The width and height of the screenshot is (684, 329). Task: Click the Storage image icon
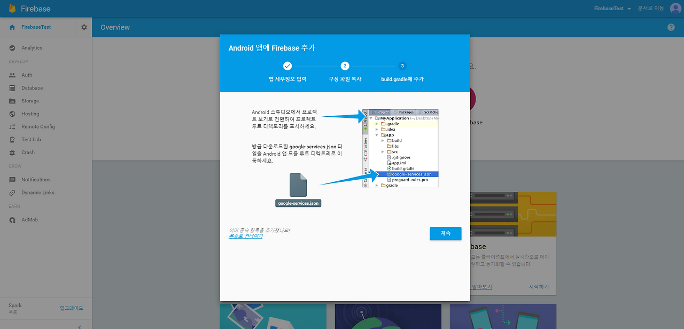(x=12, y=101)
